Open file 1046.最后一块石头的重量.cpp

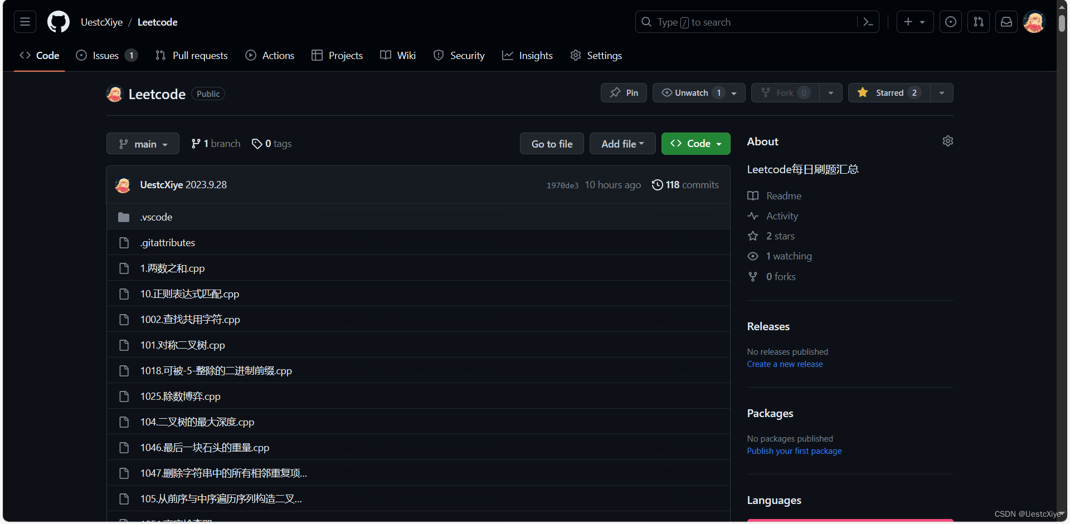pos(205,448)
